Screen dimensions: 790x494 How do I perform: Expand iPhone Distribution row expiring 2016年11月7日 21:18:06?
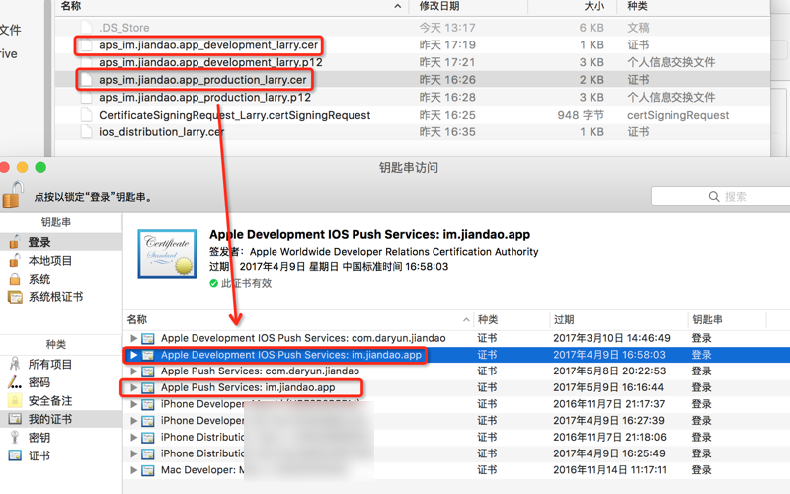[x=133, y=437]
